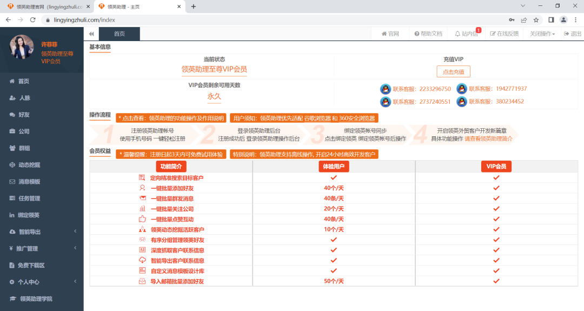Click the 点击充值 button
This screenshot has height=311, width=584.
453,71
